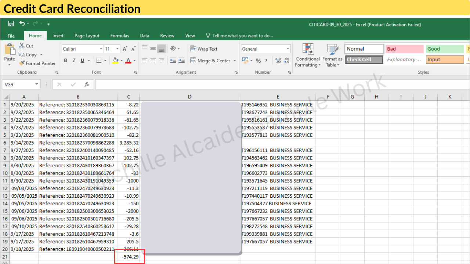
Task: Open the Format as Table menu
Action: click(332, 55)
